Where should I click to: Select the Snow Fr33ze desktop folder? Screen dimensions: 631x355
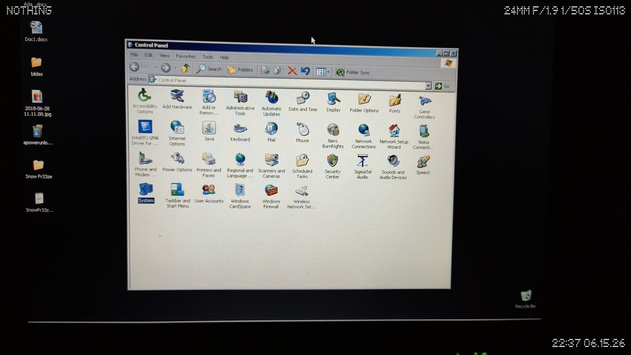click(x=38, y=169)
